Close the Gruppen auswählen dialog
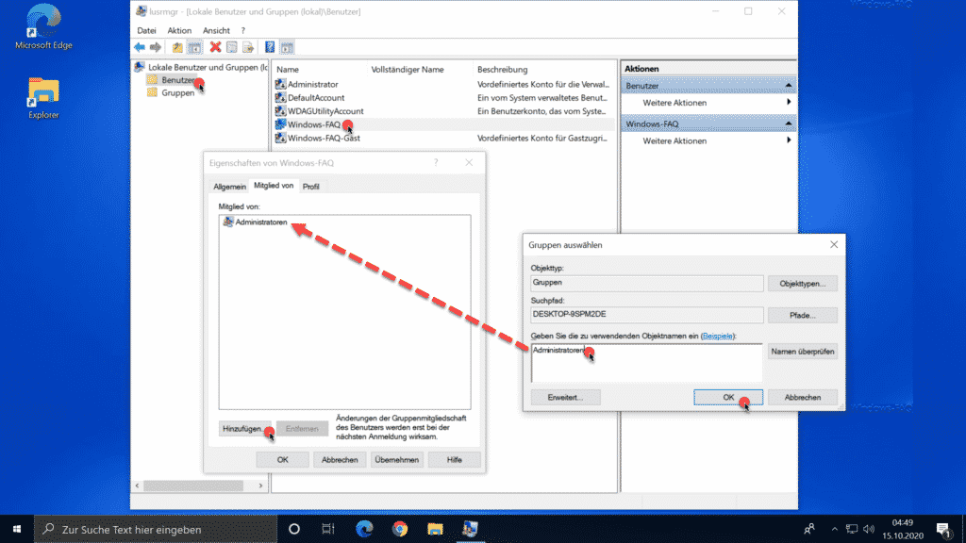 coord(834,244)
